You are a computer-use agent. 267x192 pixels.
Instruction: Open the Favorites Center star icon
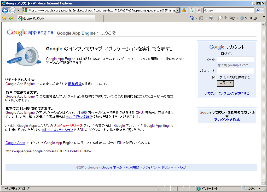tap(4, 18)
